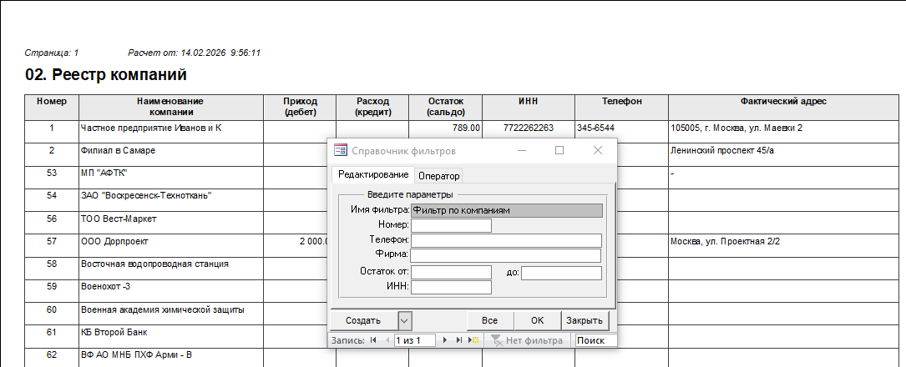Click the ИНН field in dialog
The height and width of the screenshot is (367, 906).
[451, 288]
